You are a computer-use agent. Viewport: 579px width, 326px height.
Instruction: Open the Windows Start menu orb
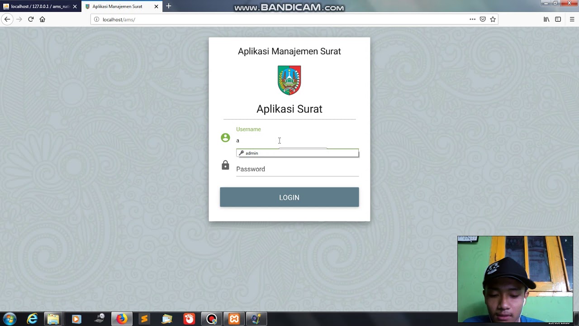[x=9, y=319]
